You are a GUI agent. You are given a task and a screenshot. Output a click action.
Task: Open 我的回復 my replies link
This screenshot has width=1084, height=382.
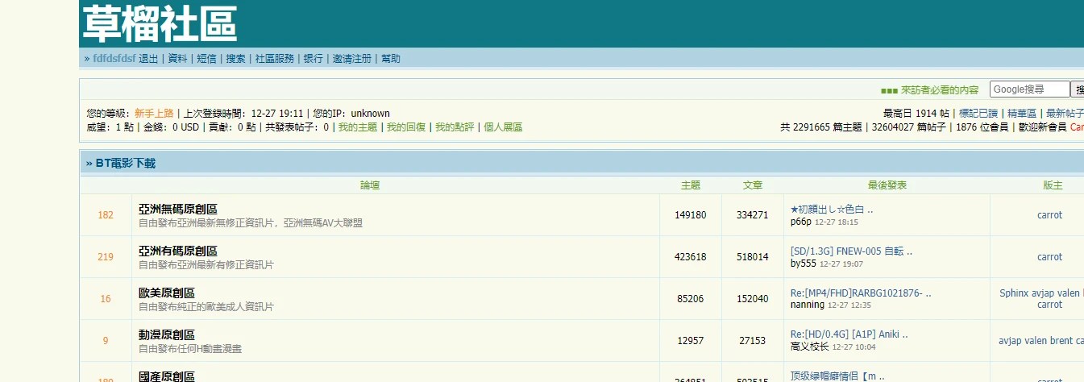(406, 127)
